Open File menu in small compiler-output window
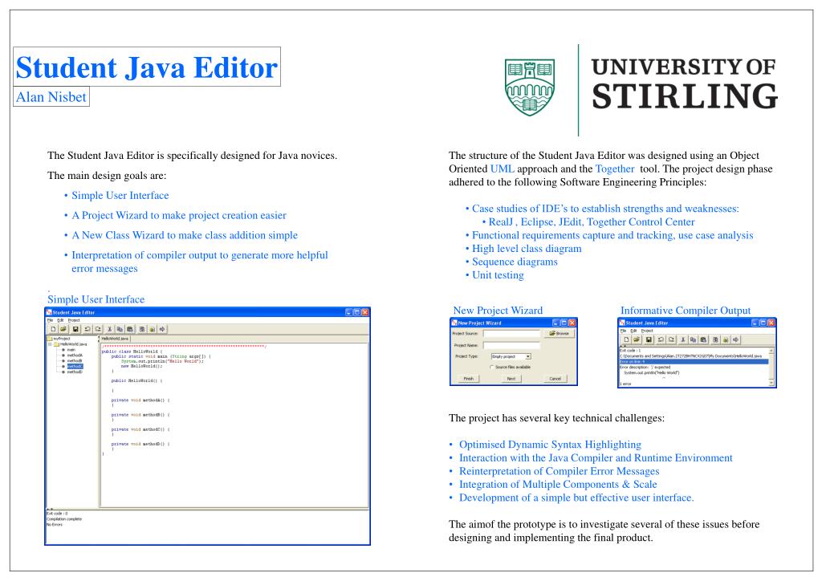Image resolution: width=822 pixels, height=581 pixels. tap(623, 331)
